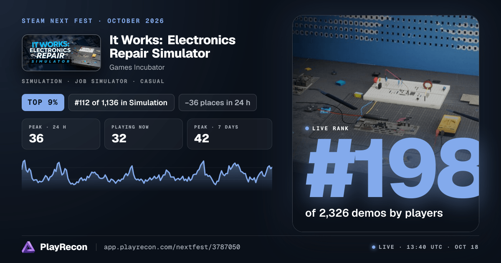Click the LIVE RANK label
The height and width of the screenshot is (263, 501).
[x=331, y=129]
